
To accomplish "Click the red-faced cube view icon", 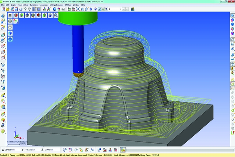I will tap(16, 16).
